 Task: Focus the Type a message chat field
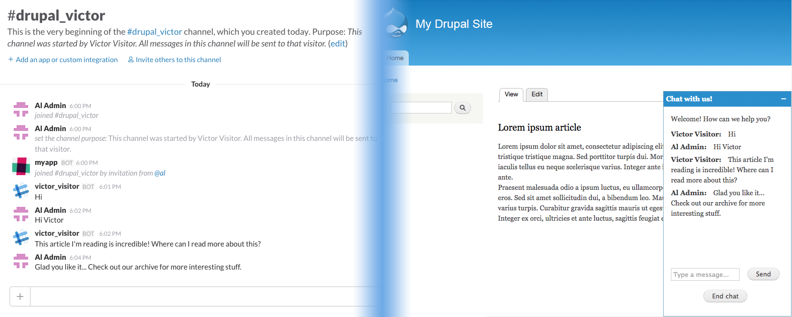705,274
